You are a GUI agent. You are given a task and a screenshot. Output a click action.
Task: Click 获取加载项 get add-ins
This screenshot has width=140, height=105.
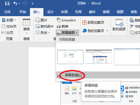coord(93,22)
